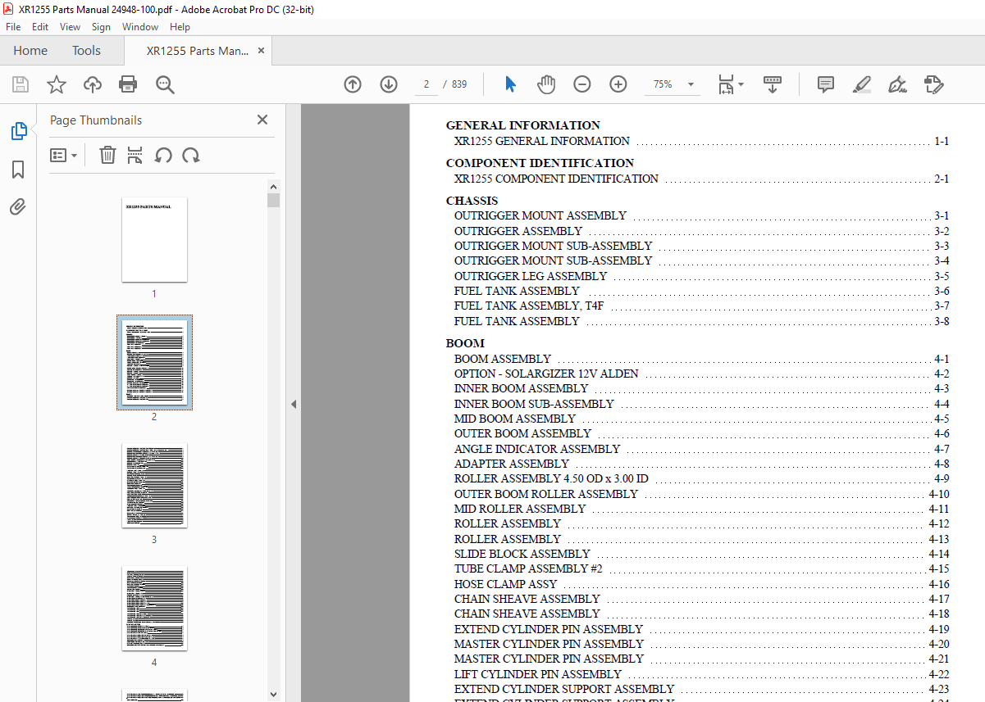985x702 pixels.
Task: Click the OUTRIGGER LEG ASSEMBLY entry
Action: (701, 276)
